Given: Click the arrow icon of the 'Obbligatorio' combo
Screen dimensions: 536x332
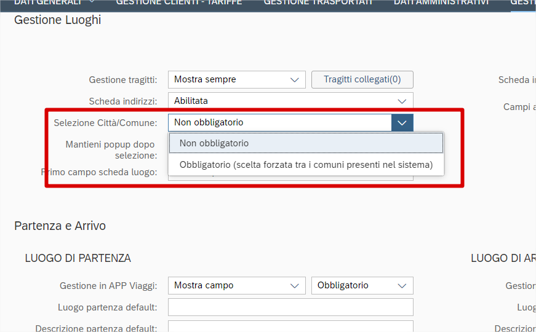Looking at the screenshot, I should click(402, 285).
